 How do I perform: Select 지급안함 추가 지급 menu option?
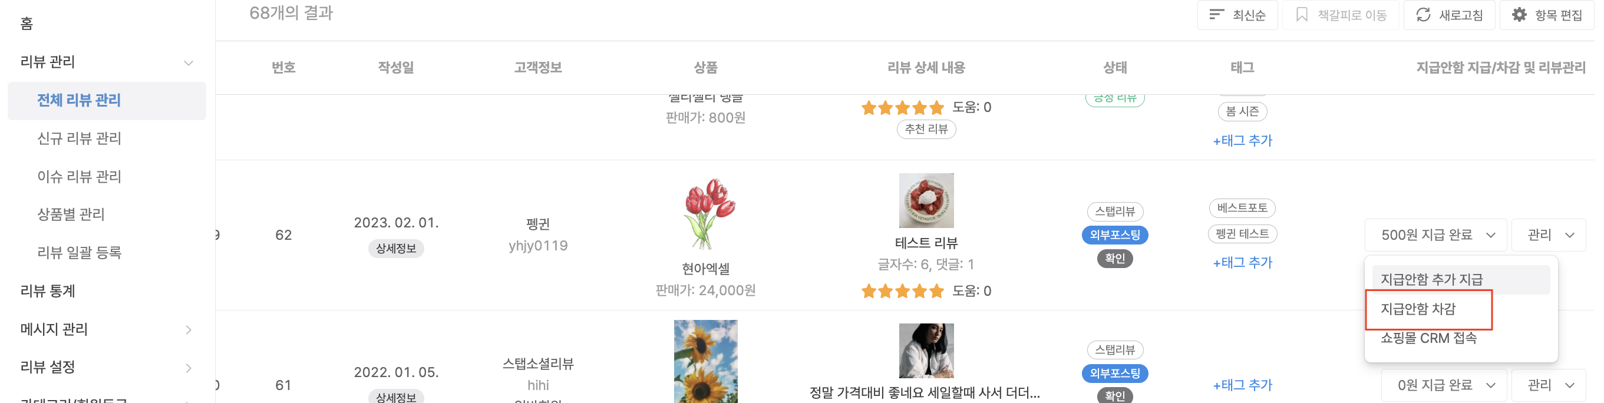1431,280
